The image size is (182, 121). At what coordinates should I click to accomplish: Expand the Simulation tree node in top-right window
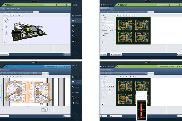[x=102, y=33]
